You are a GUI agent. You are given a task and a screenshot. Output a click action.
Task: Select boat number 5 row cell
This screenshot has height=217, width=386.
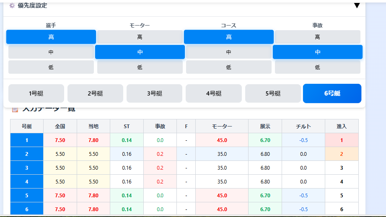pyautogui.click(x=27, y=195)
